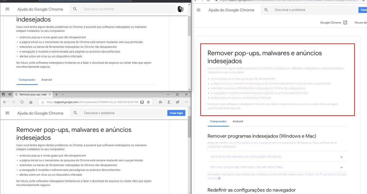367x194 pixels.
Task: Click the lock icon in Edge address bar
Action: 43,102
